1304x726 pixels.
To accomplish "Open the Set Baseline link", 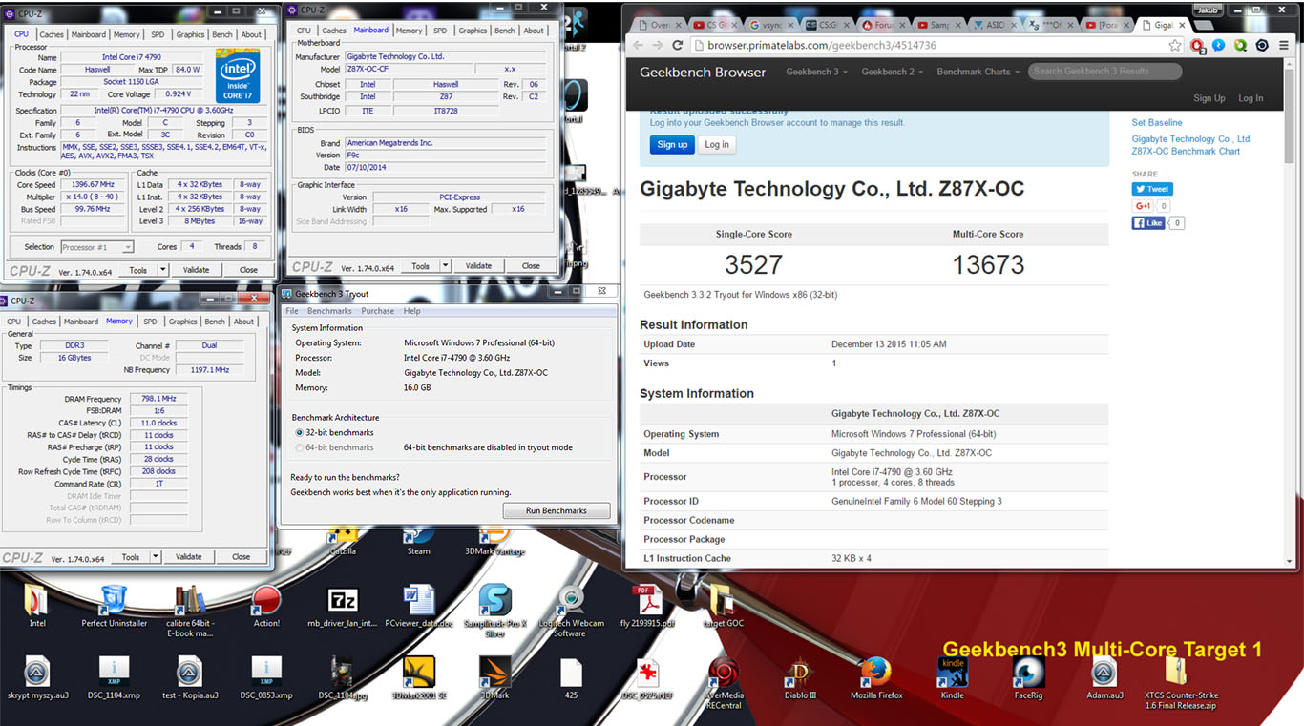I will click(1157, 123).
